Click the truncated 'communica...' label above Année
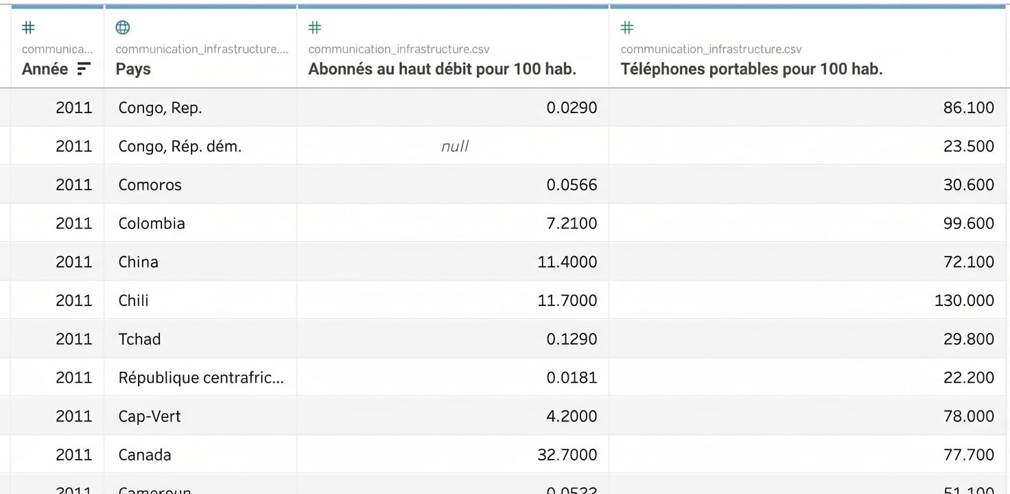Viewport: 1010px width, 494px height. tap(57, 49)
